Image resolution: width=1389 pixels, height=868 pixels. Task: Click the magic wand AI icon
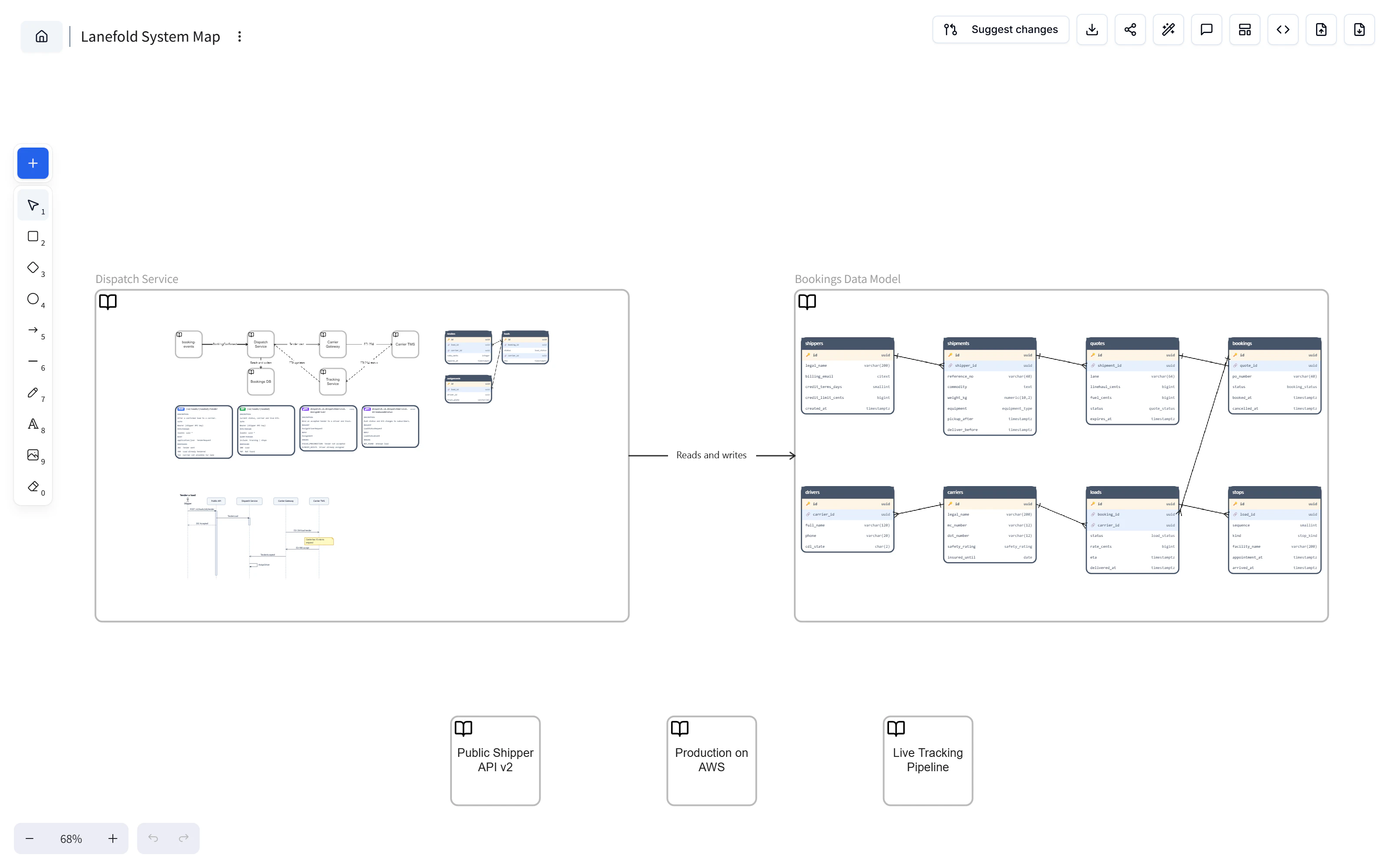tap(1168, 29)
